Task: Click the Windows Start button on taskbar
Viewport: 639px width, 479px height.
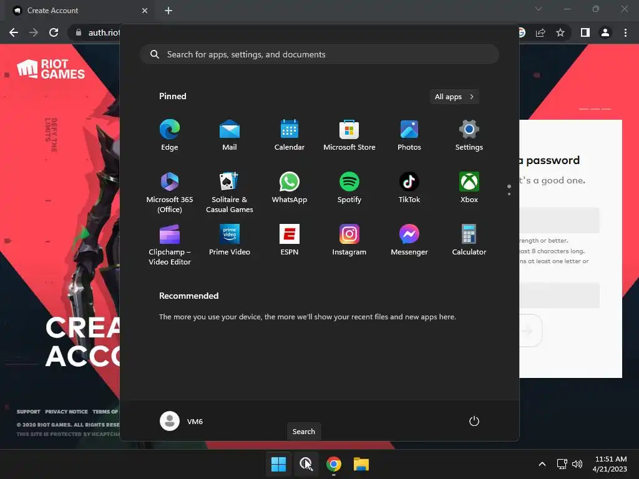Action: [x=279, y=464]
